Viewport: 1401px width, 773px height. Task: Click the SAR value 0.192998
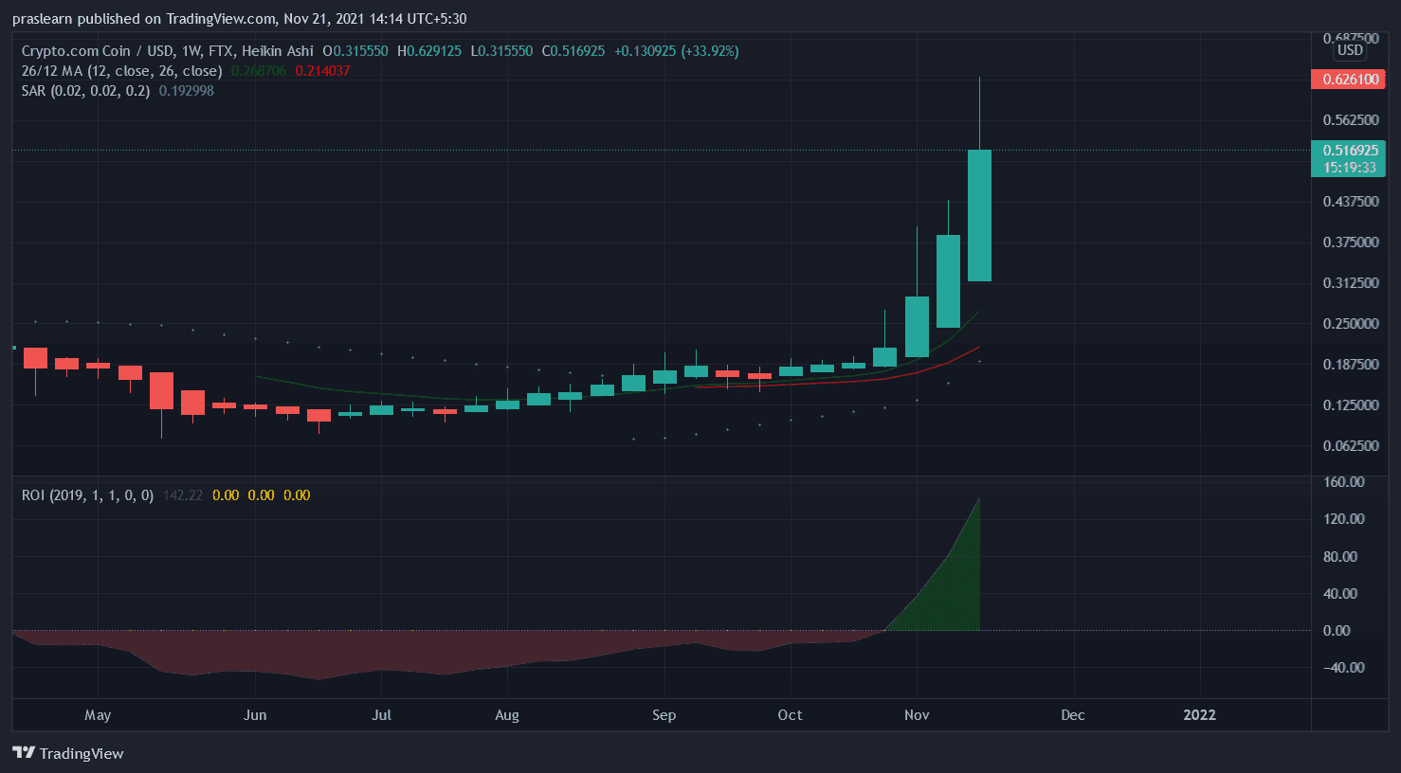click(186, 91)
